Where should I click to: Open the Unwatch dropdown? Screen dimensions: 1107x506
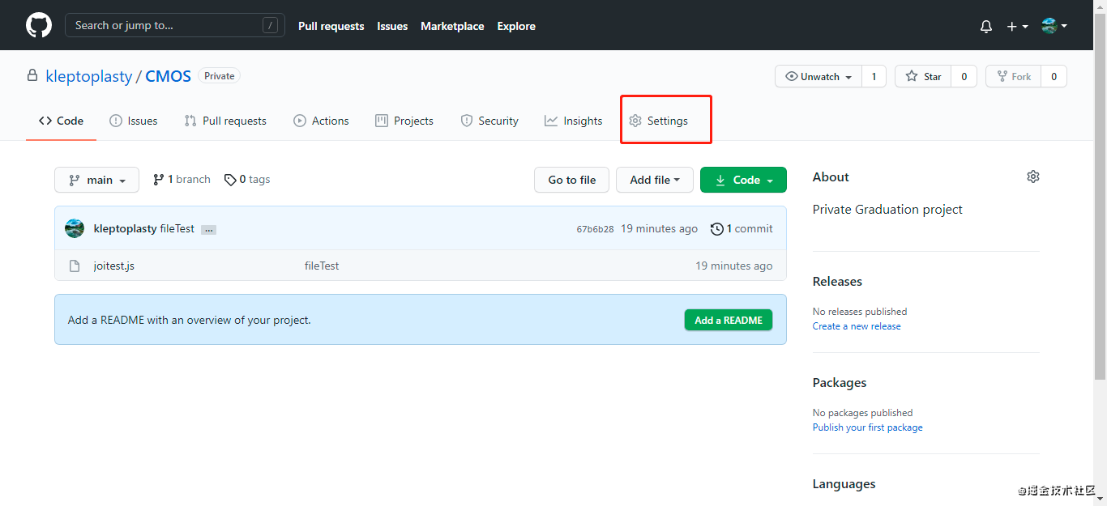click(818, 77)
